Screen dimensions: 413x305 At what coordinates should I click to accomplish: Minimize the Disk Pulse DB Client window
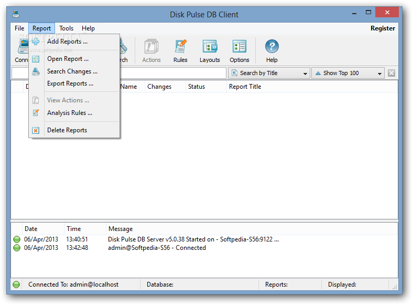point(354,13)
